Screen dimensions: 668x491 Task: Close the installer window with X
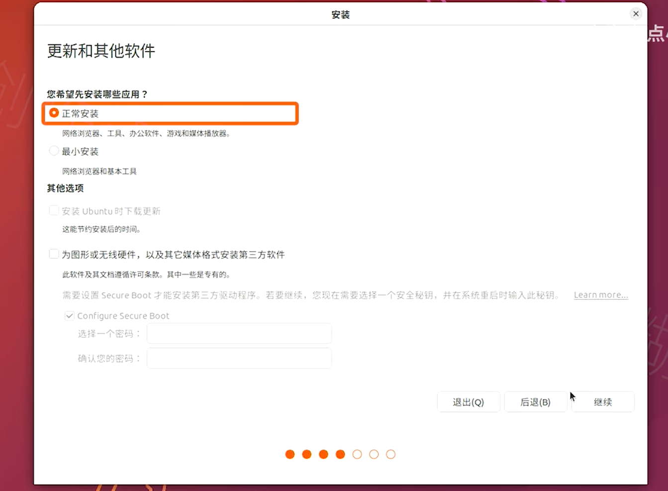click(x=636, y=14)
